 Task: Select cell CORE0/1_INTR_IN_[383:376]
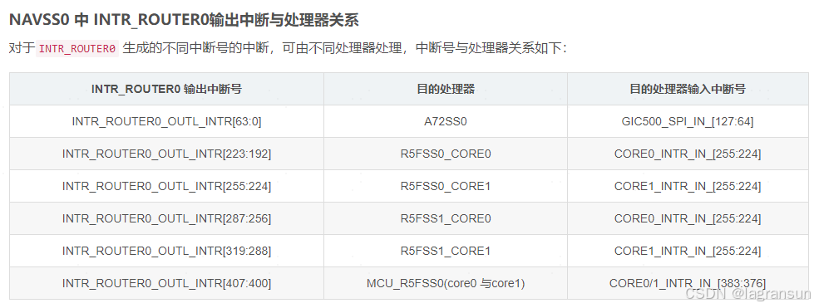coord(688,284)
